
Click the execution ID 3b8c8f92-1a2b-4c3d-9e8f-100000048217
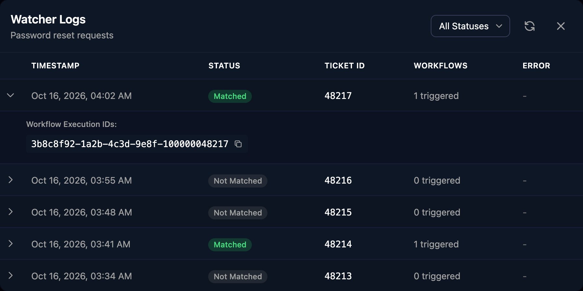130,144
